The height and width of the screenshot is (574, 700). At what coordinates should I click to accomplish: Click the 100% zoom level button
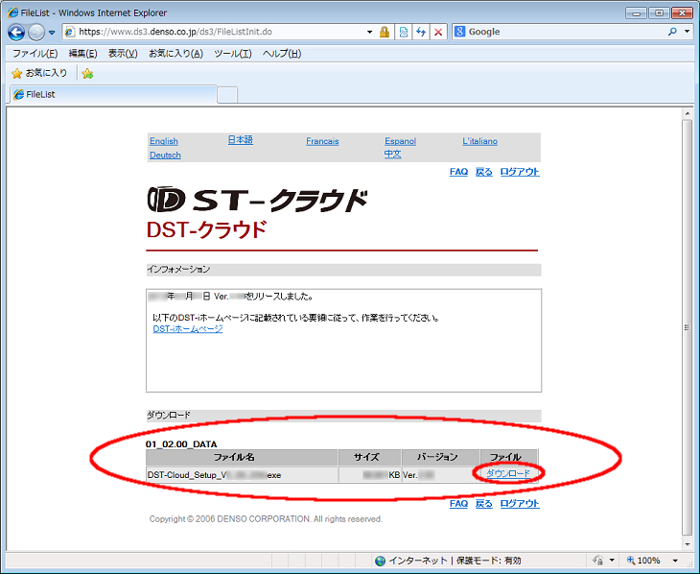click(x=643, y=561)
